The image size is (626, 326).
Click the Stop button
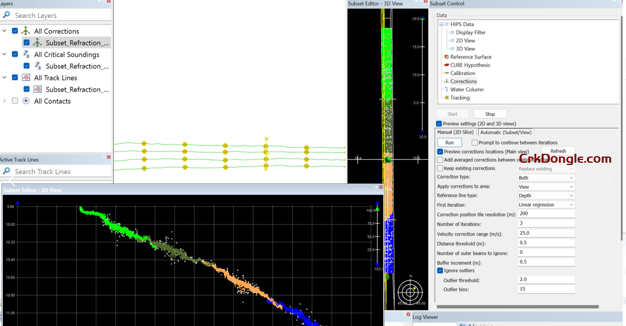[x=490, y=114]
